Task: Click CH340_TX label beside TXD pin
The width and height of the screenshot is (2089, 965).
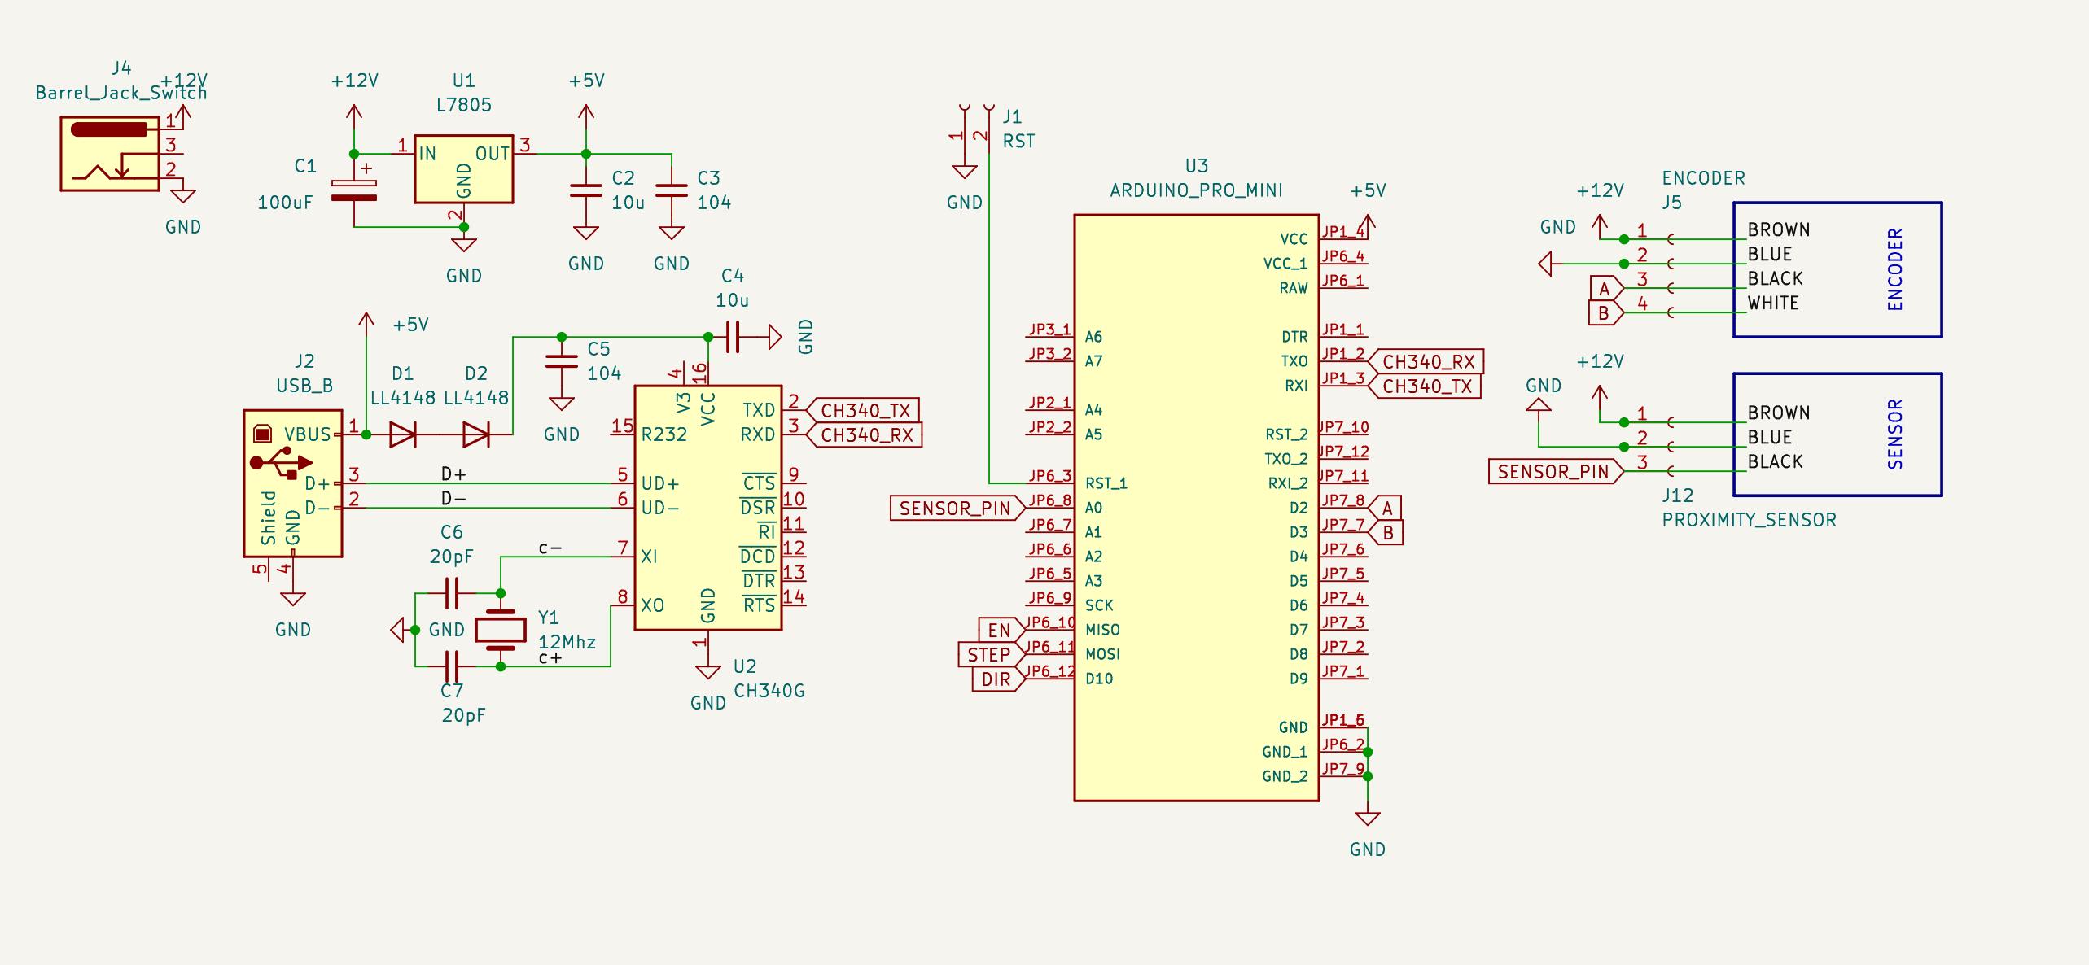Action: [x=865, y=410]
